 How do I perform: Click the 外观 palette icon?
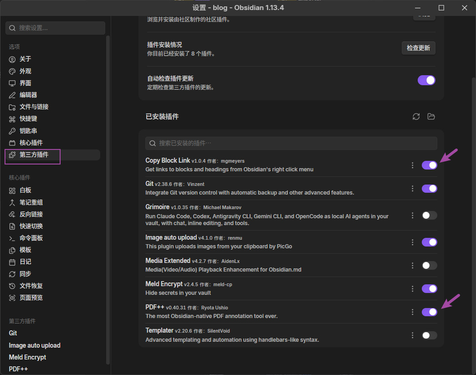(12, 72)
